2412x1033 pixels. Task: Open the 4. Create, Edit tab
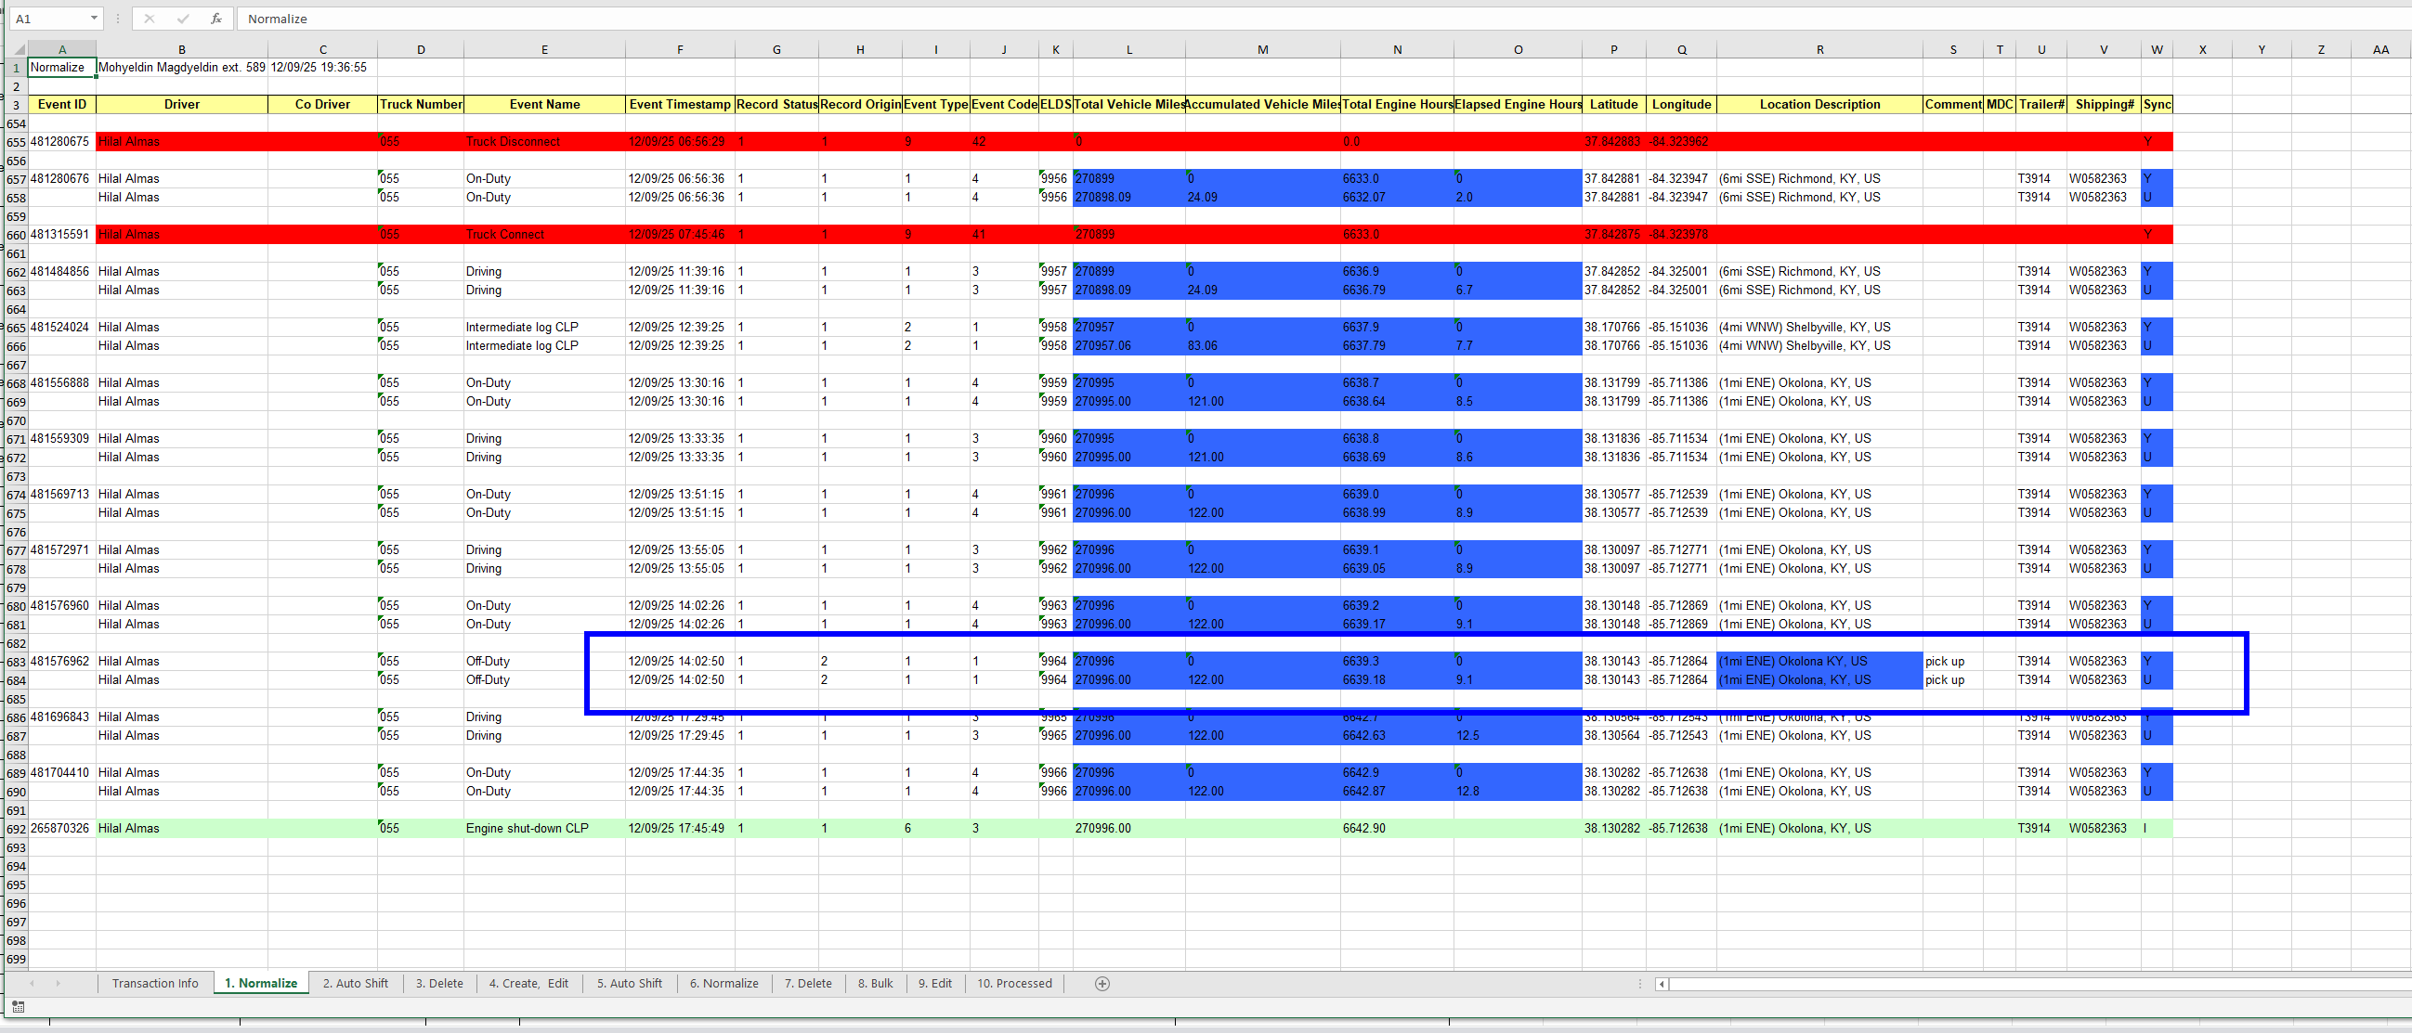point(528,984)
